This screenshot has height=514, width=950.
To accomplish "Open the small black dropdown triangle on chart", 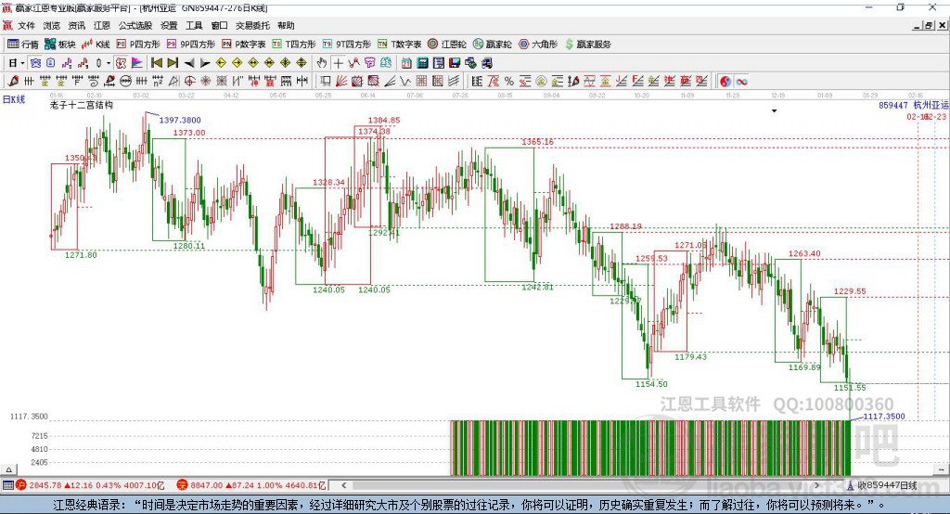I will pyautogui.click(x=774, y=111).
